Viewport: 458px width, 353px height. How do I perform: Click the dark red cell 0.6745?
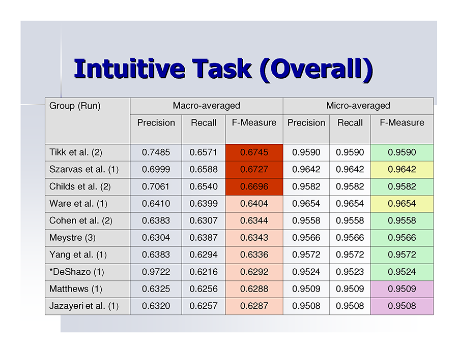pos(254,152)
